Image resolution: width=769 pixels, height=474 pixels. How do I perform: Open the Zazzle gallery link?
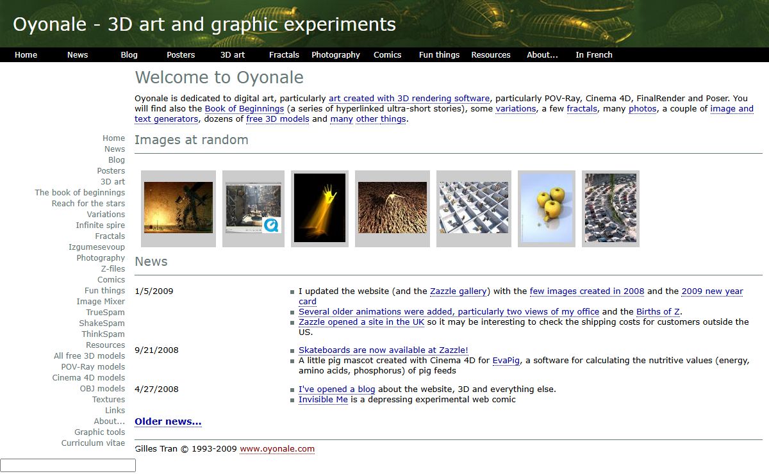pos(458,291)
